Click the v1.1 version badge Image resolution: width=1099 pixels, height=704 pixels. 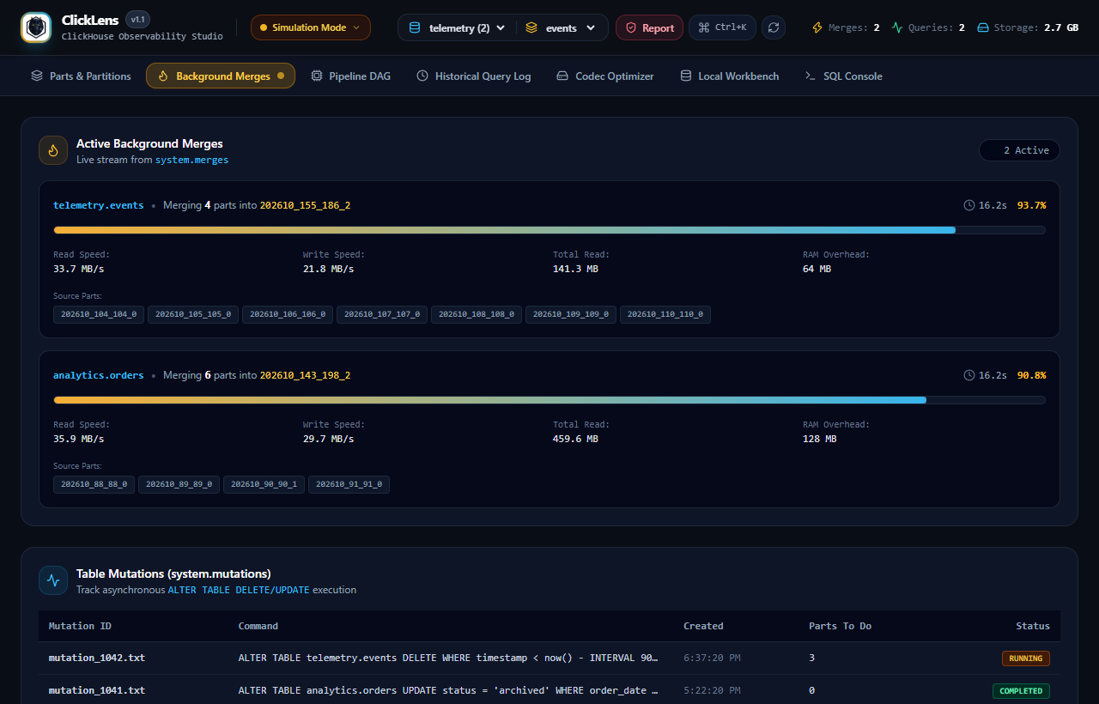click(x=137, y=19)
